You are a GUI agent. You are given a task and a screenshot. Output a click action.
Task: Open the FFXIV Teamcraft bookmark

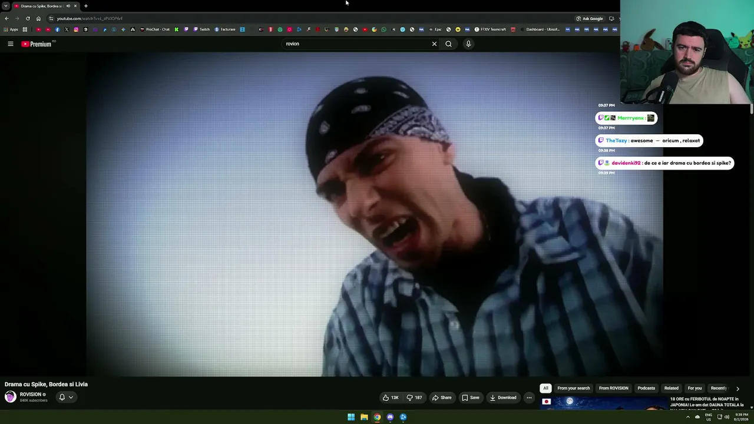click(x=491, y=29)
